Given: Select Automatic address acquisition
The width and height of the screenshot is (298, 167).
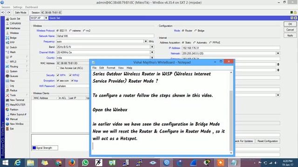Looking at the screenshot, I should tap(195, 43).
